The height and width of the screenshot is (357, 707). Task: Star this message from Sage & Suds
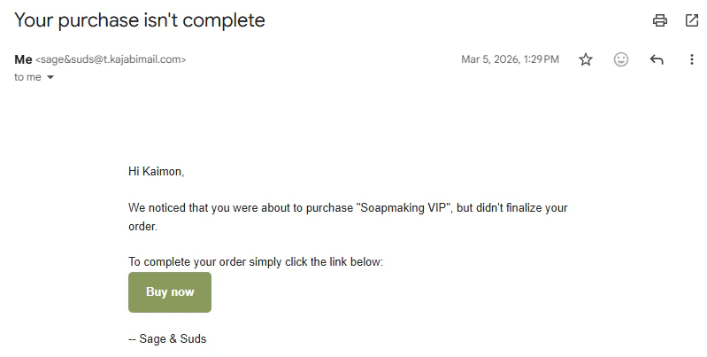[585, 59]
